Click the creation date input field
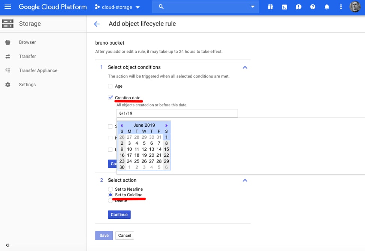 tap(177, 113)
